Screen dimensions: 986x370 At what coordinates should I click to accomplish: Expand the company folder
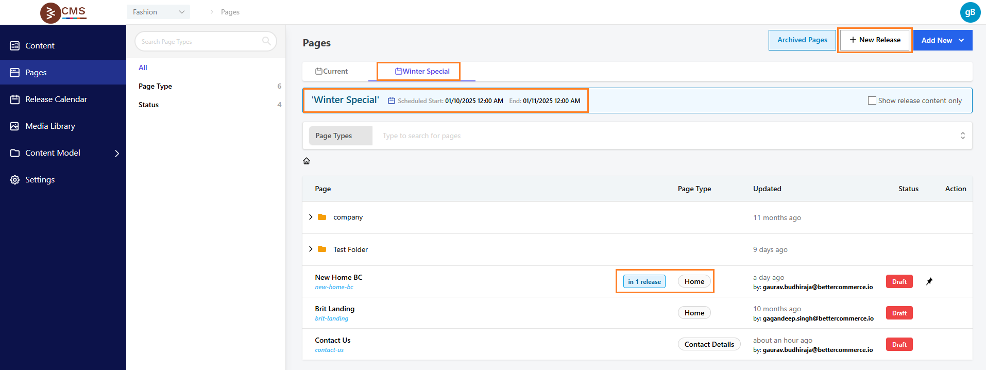pos(311,217)
